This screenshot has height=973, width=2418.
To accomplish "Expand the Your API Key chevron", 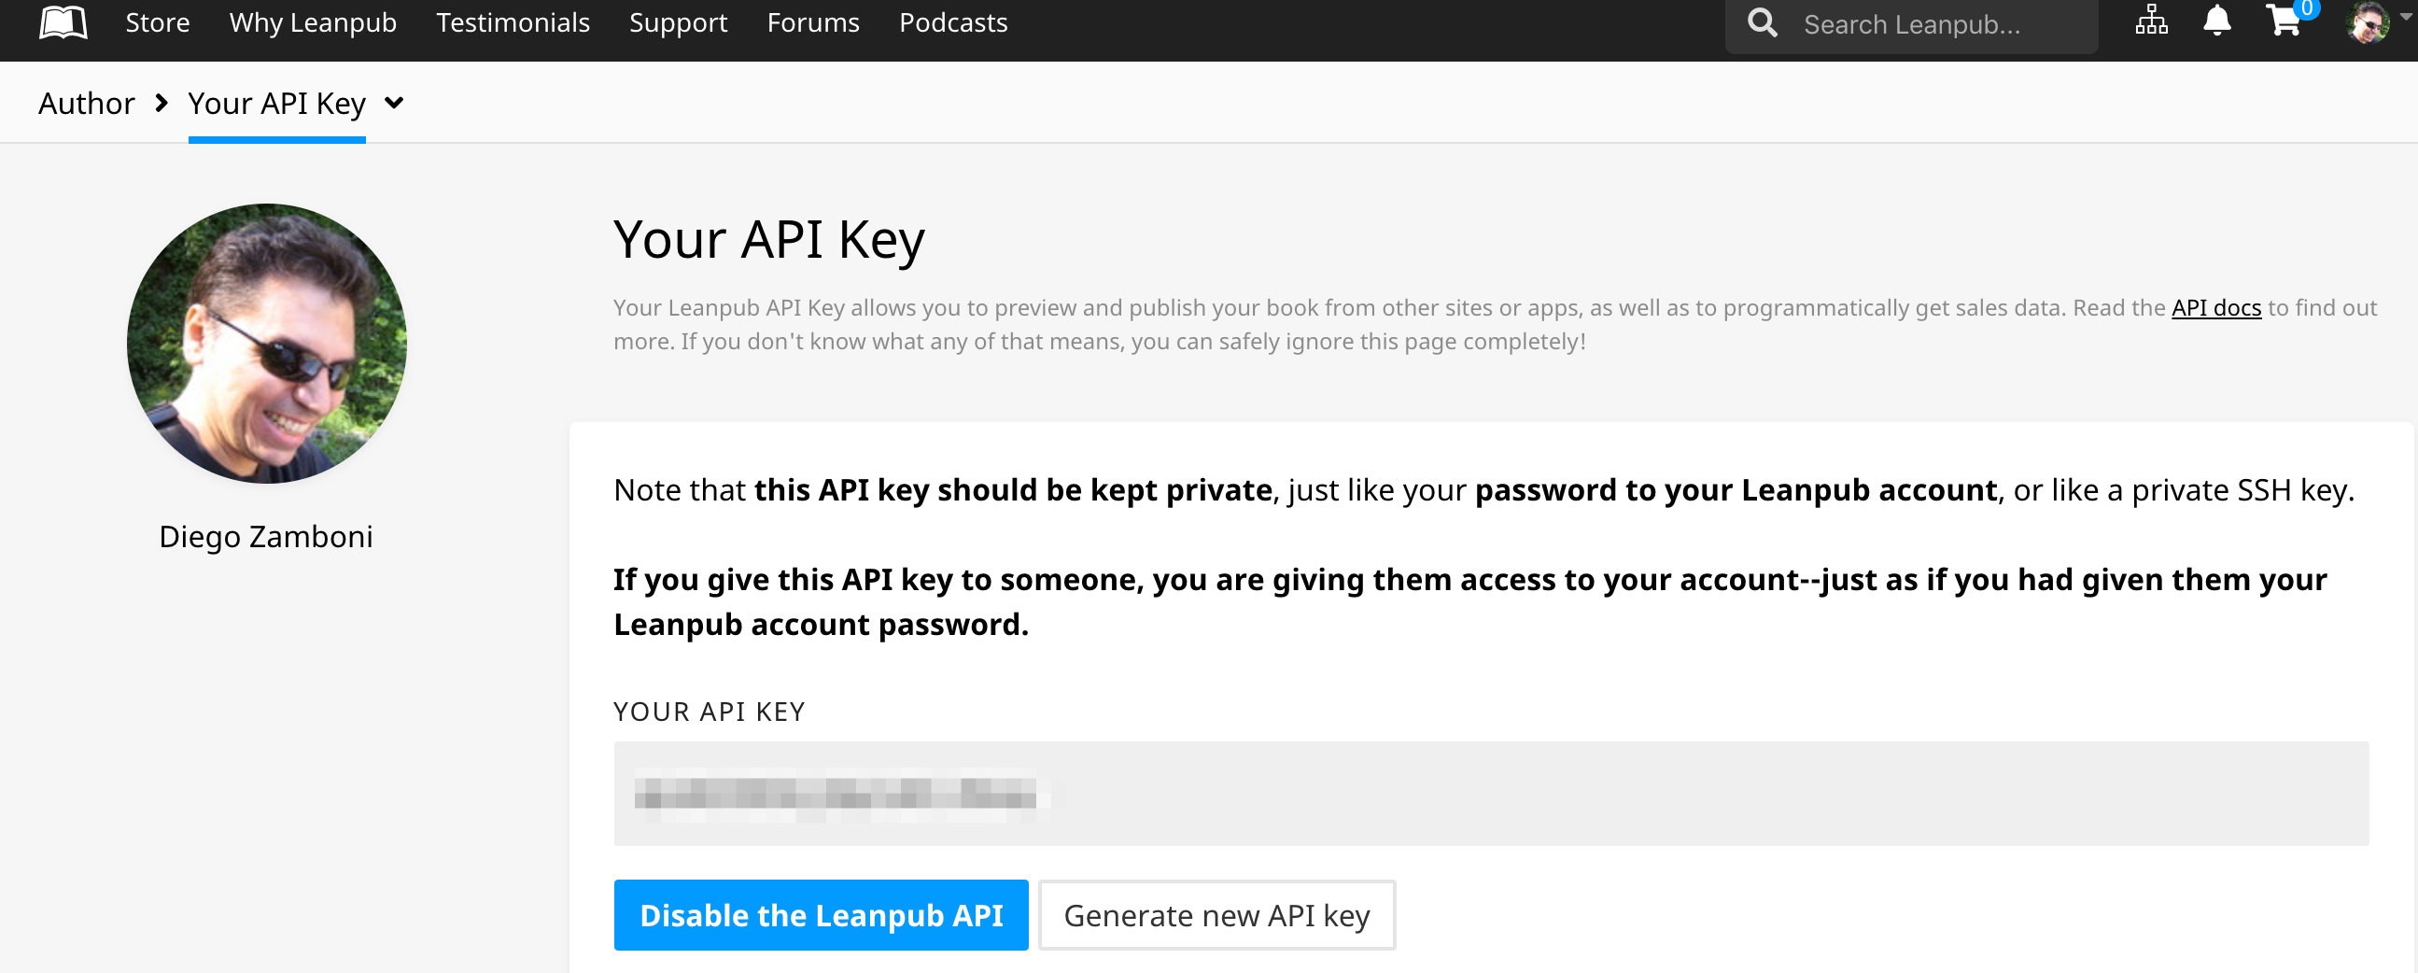I will coord(394,103).
